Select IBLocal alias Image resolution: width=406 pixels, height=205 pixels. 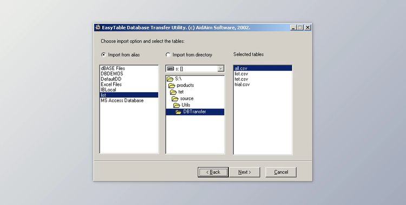point(129,90)
